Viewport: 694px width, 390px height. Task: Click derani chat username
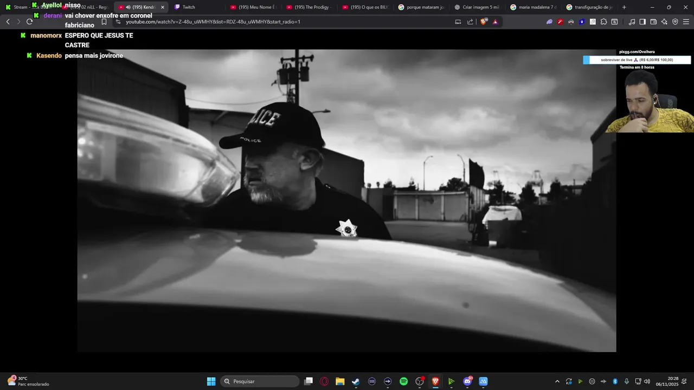tap(53, 16)
